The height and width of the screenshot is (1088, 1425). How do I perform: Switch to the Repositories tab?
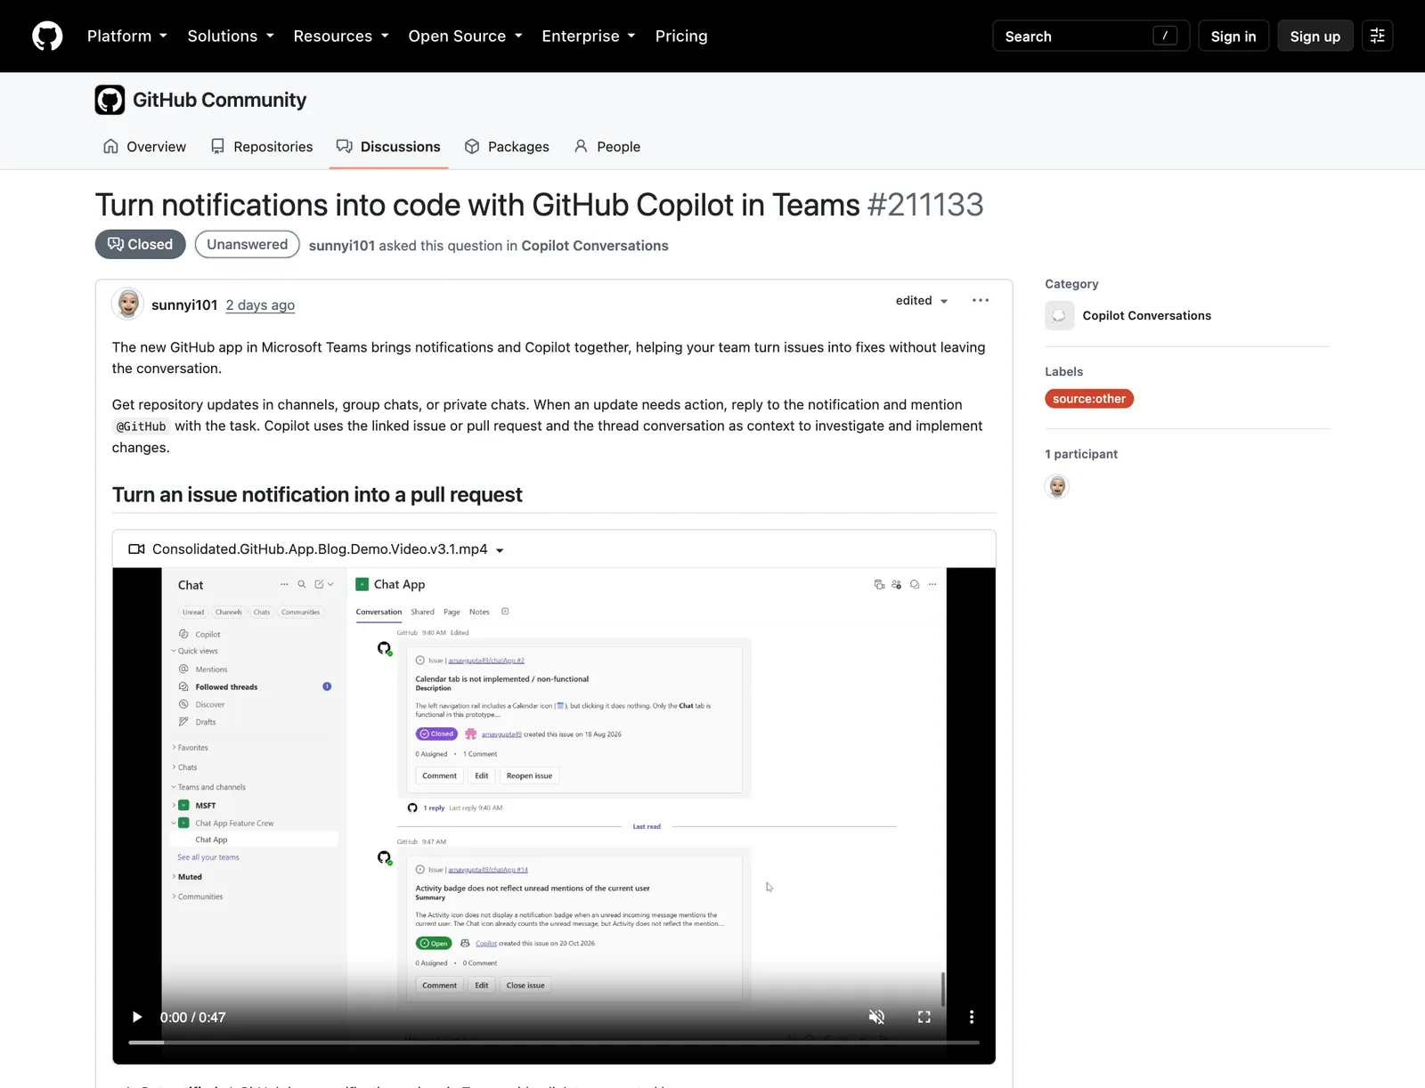coord(262,147)
